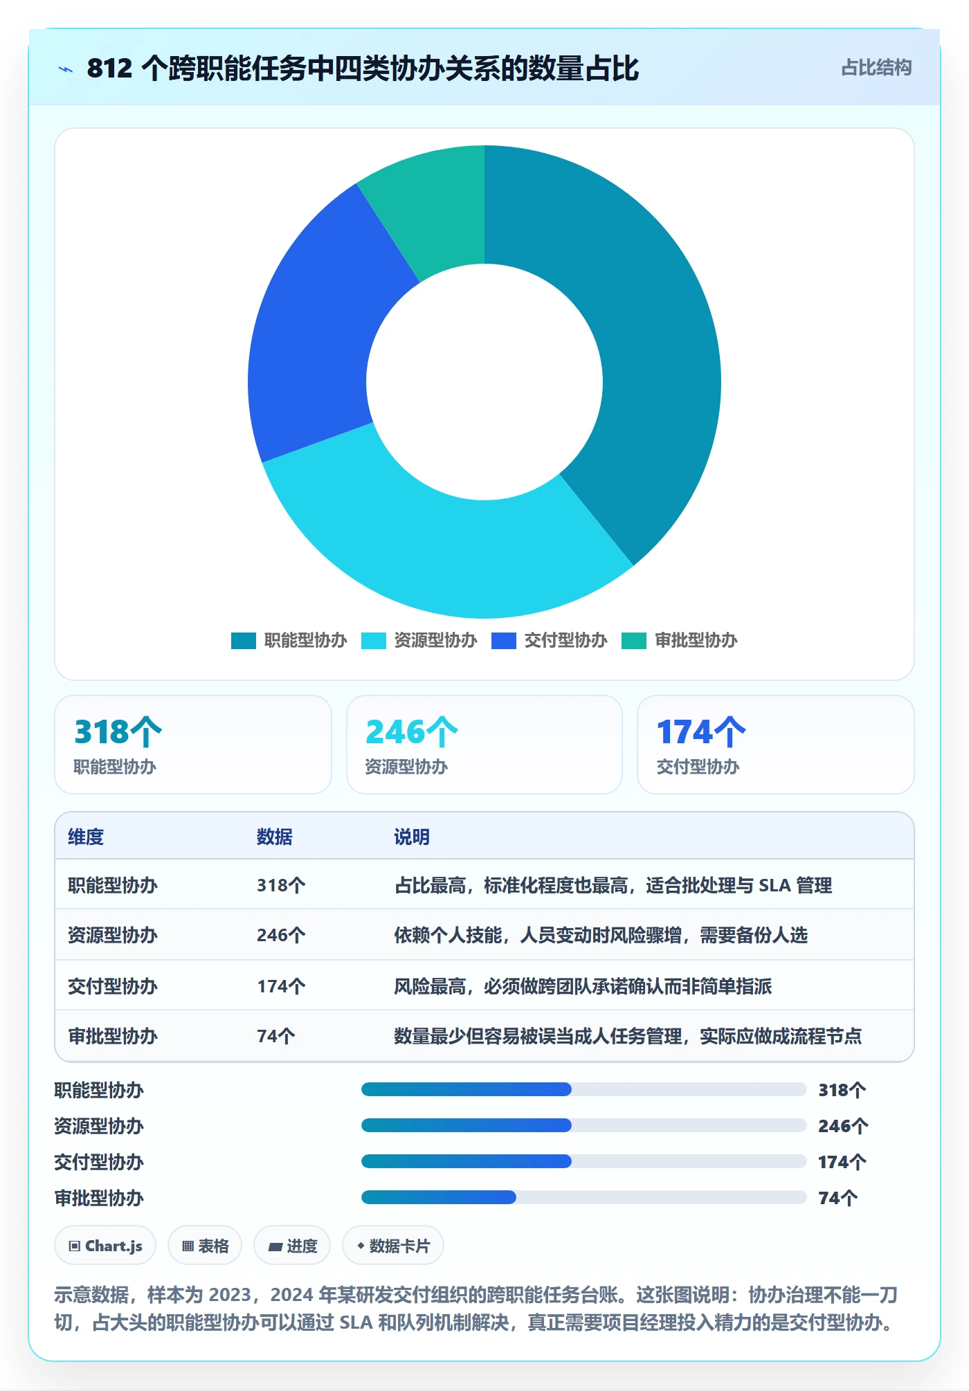Click the Chart.js tag chip
Screen dimensions: 969x1391
point(105,1246)
